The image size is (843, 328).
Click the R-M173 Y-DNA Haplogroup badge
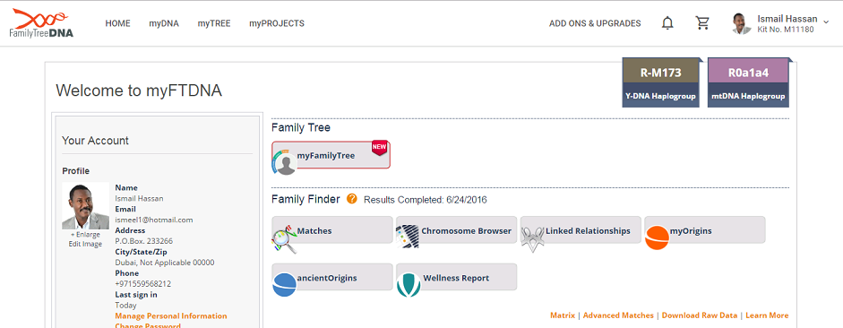point(662,82)
